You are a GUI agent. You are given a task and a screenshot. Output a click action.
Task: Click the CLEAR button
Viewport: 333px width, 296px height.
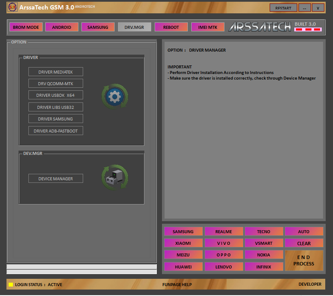click(x=304, y=243)
